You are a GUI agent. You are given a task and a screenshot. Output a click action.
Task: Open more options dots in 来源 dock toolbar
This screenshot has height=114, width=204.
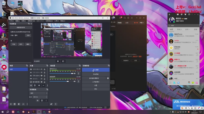coord(47,85)
